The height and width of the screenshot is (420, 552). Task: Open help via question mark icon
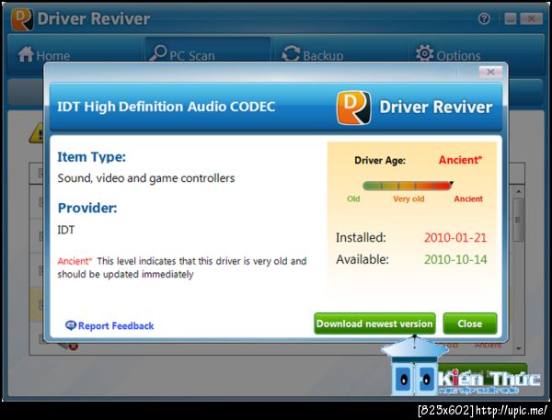click(x=484, y=18)
